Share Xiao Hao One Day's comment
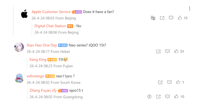 pyautogui.click(x=158, y=51)
